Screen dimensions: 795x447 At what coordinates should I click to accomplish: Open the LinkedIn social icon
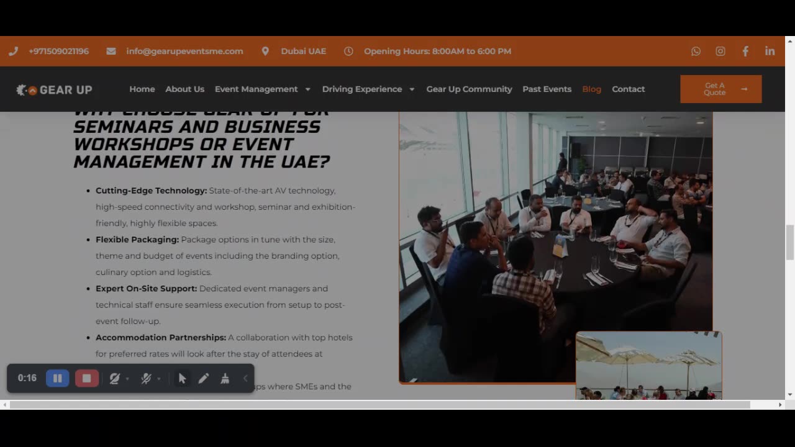click(770, 52)
